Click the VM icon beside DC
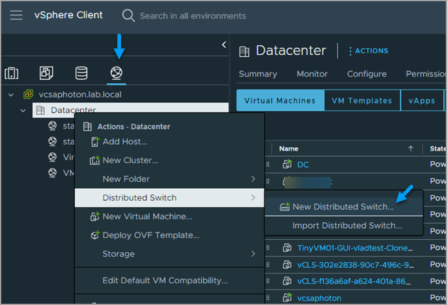The width and height of the screenshot is (447, 305). click(287, 164)
